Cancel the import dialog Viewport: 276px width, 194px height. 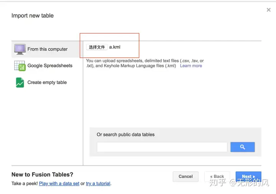click(x=186, y=176)
